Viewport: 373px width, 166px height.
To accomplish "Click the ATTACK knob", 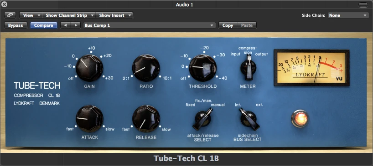I will [89, 119].
